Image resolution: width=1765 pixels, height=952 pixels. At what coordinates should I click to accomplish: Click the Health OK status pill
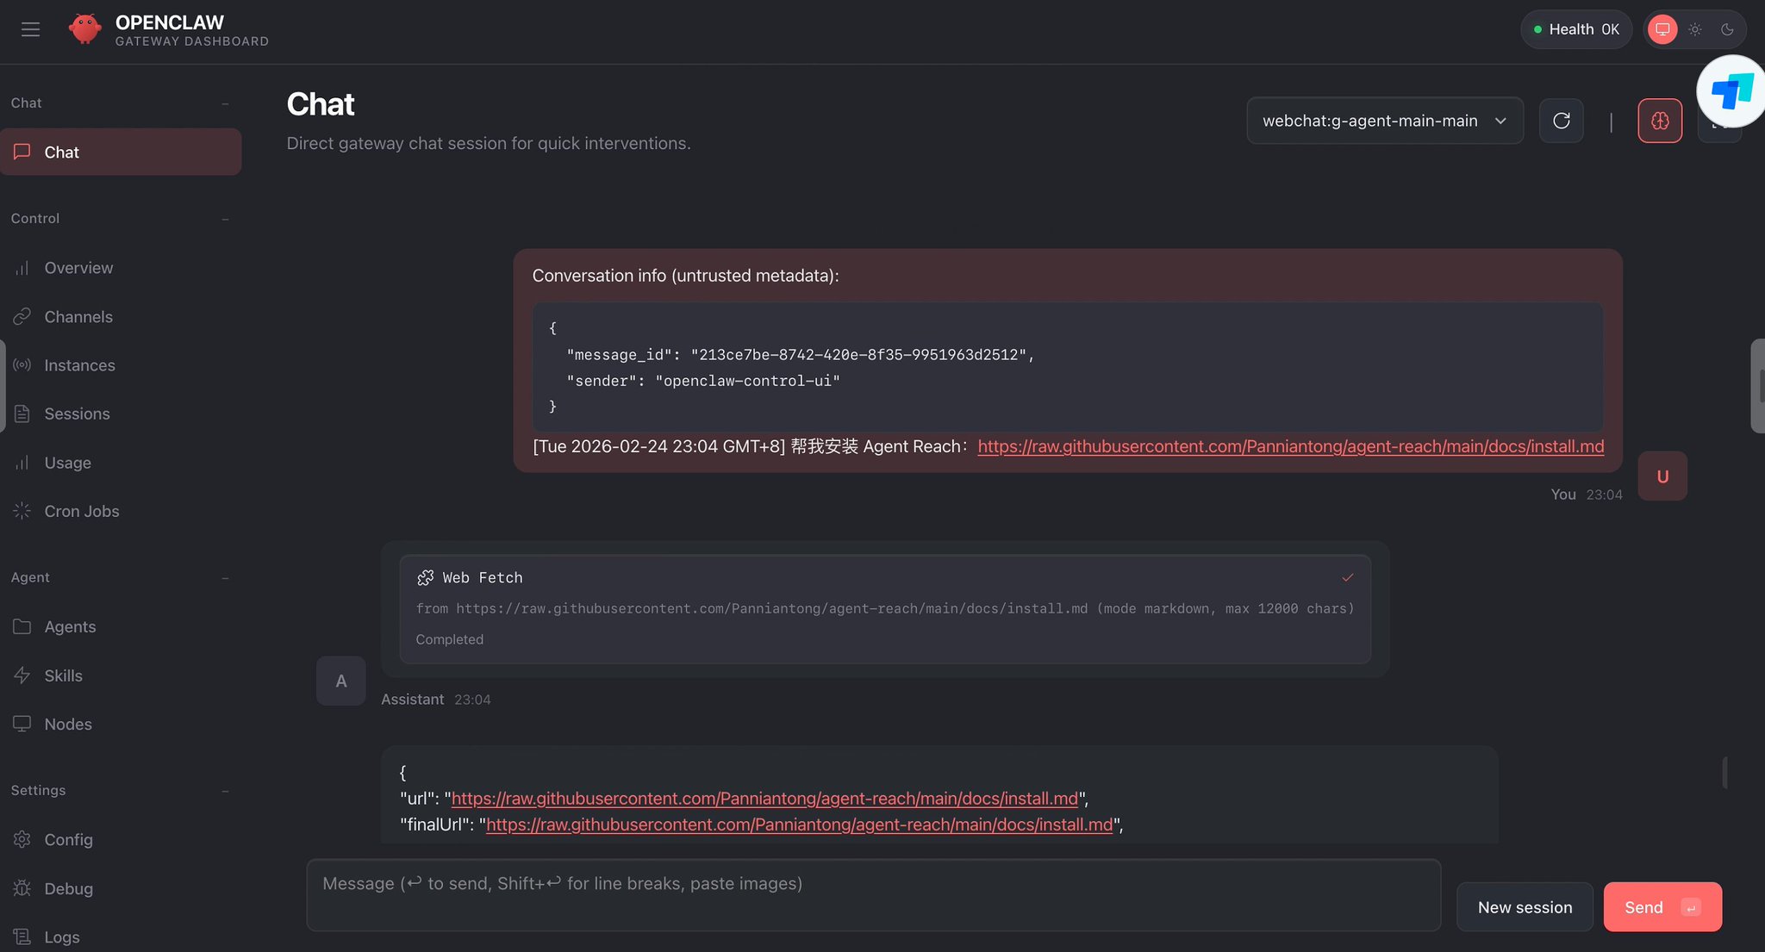point(1576,29)
